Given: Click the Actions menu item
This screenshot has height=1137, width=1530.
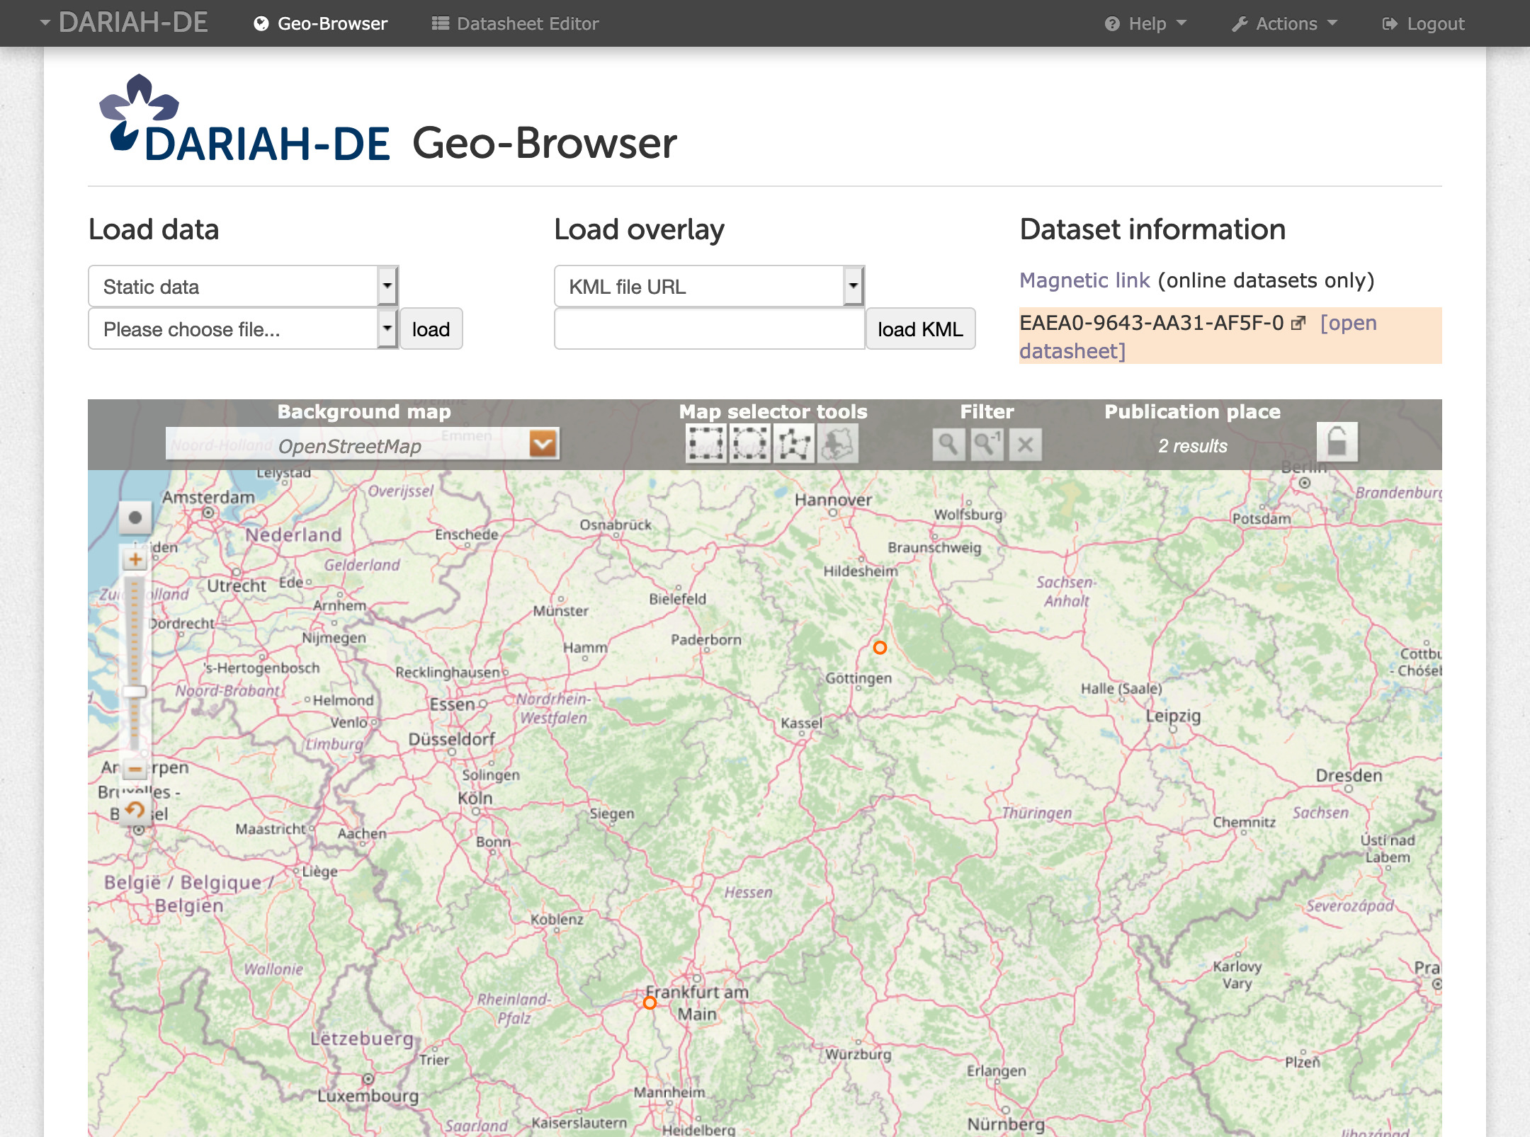Looking at the screenshot, I should tap(1283, 23).
